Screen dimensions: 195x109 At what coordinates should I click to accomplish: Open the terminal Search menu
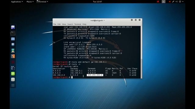pyautogui.click(x=70, y=24)
